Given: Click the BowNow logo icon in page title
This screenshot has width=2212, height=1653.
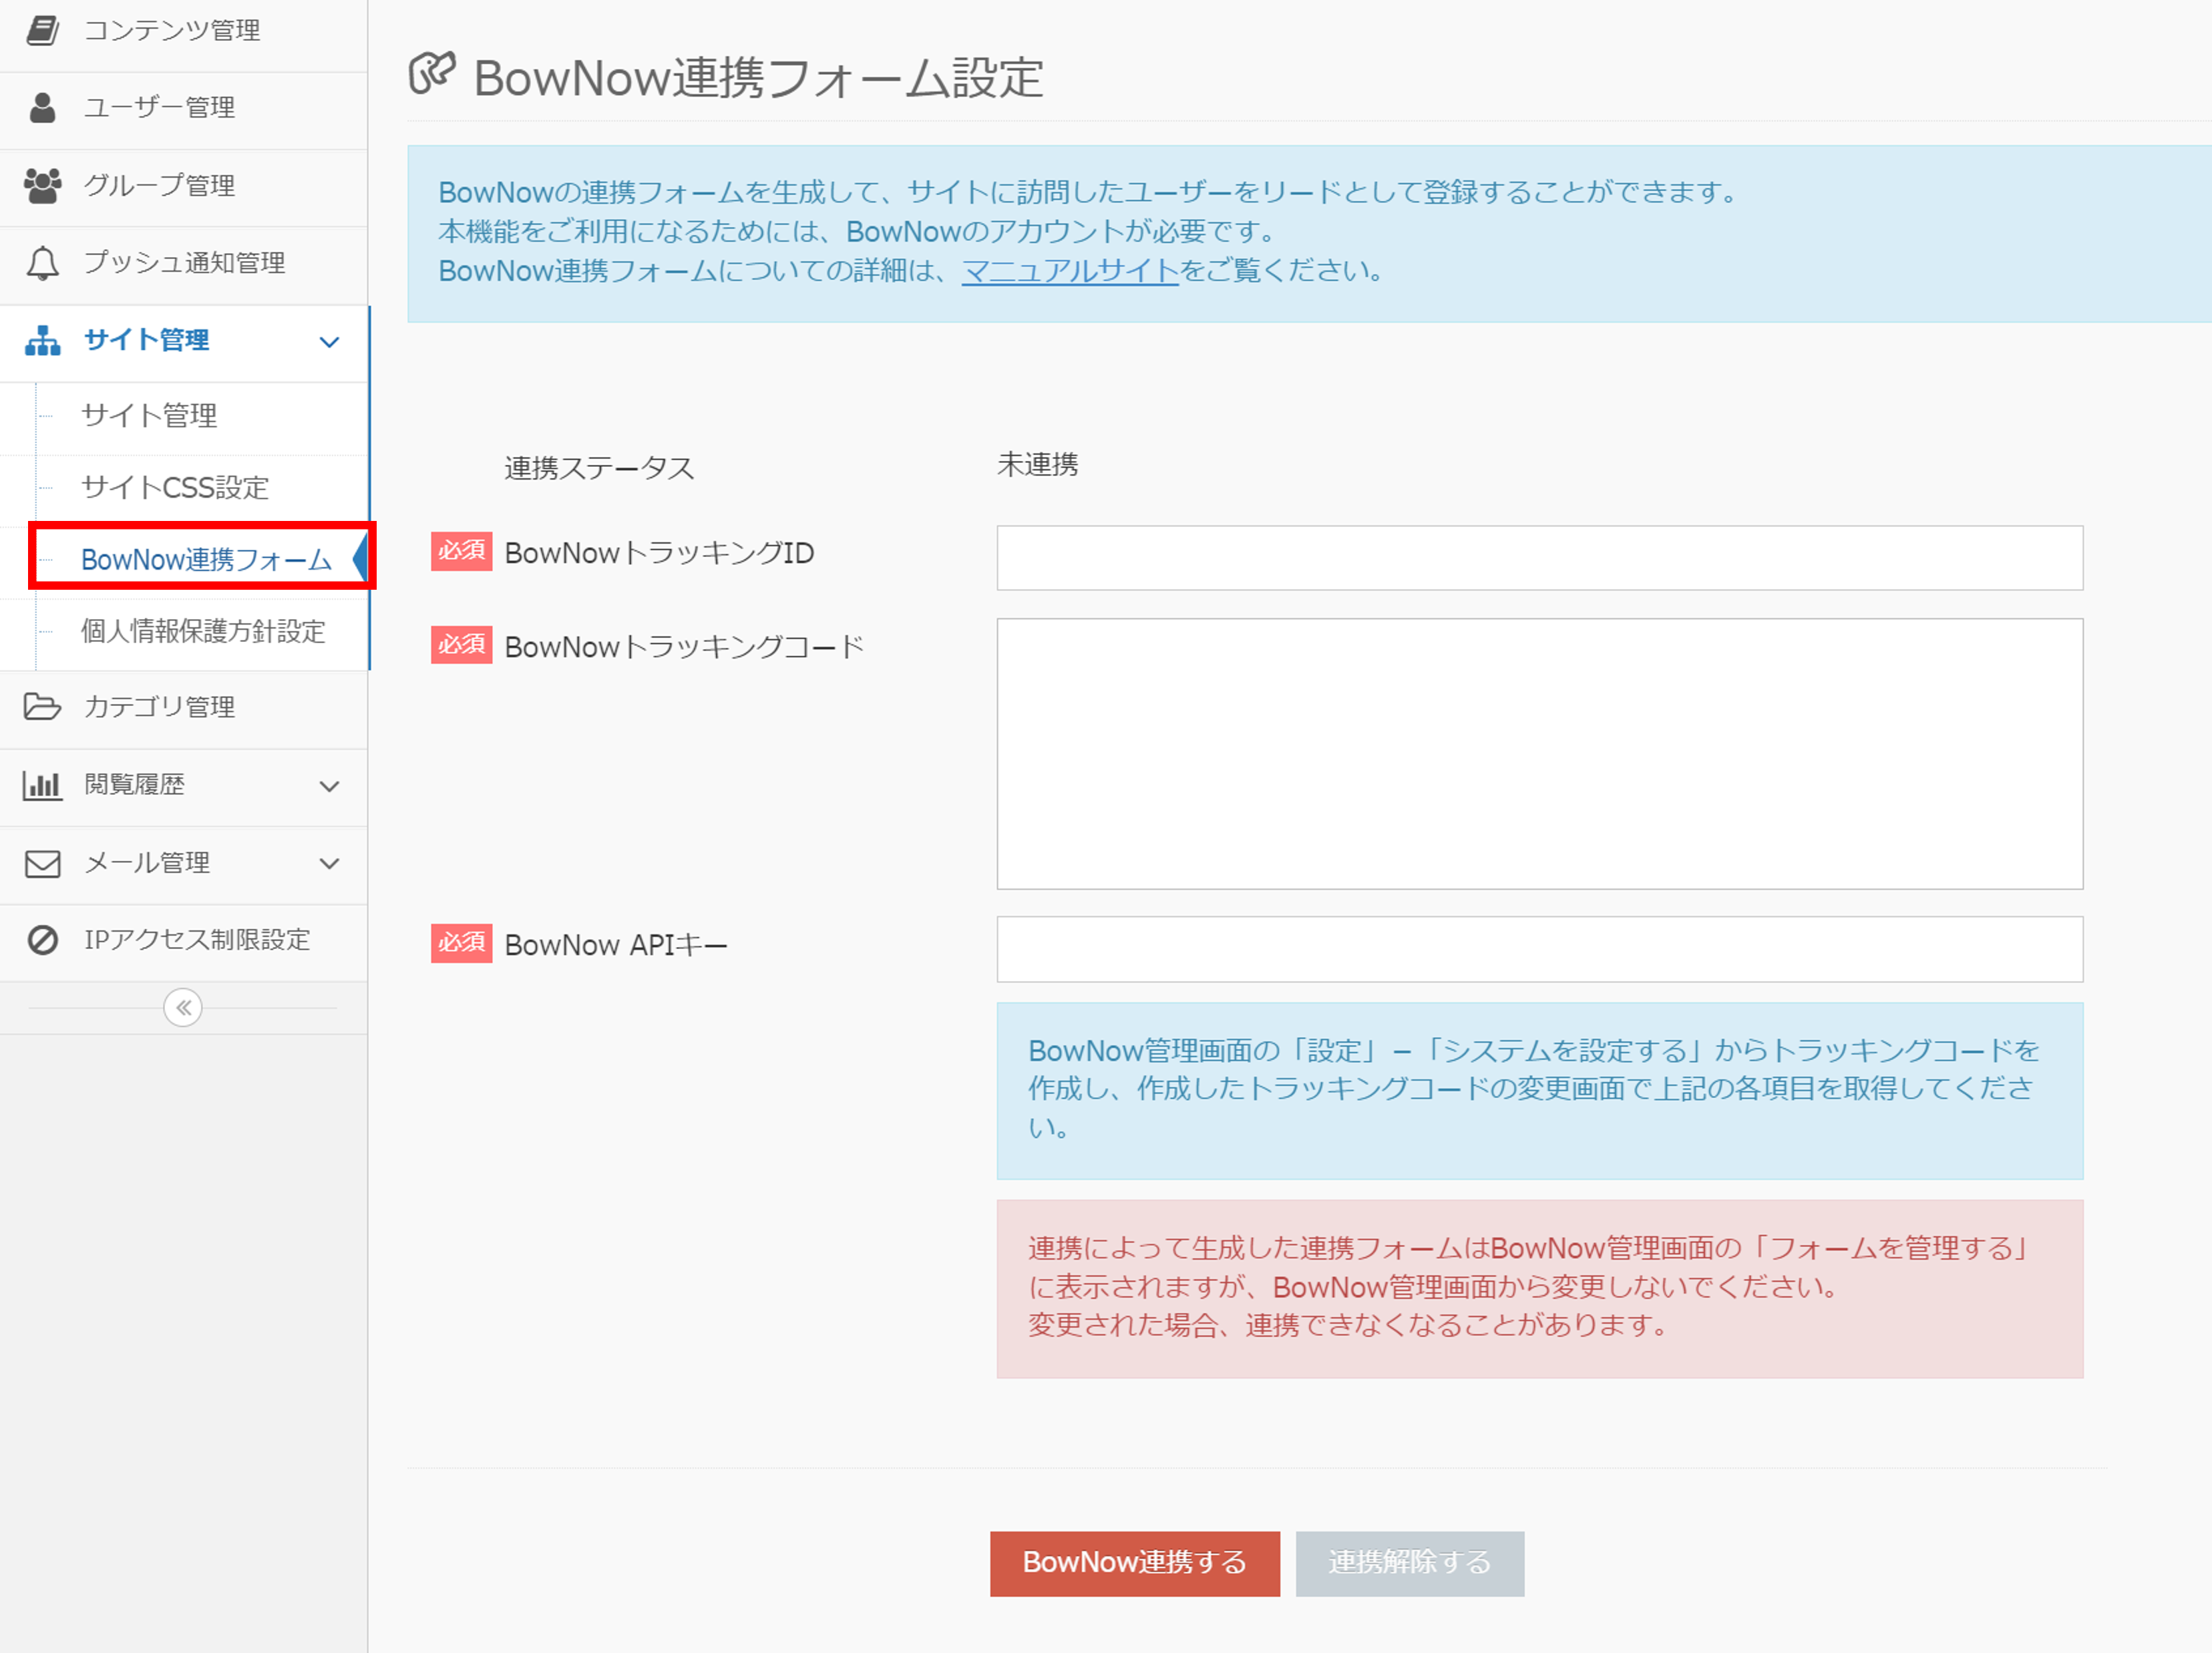Looking at the screenshot, I should 432,74.
